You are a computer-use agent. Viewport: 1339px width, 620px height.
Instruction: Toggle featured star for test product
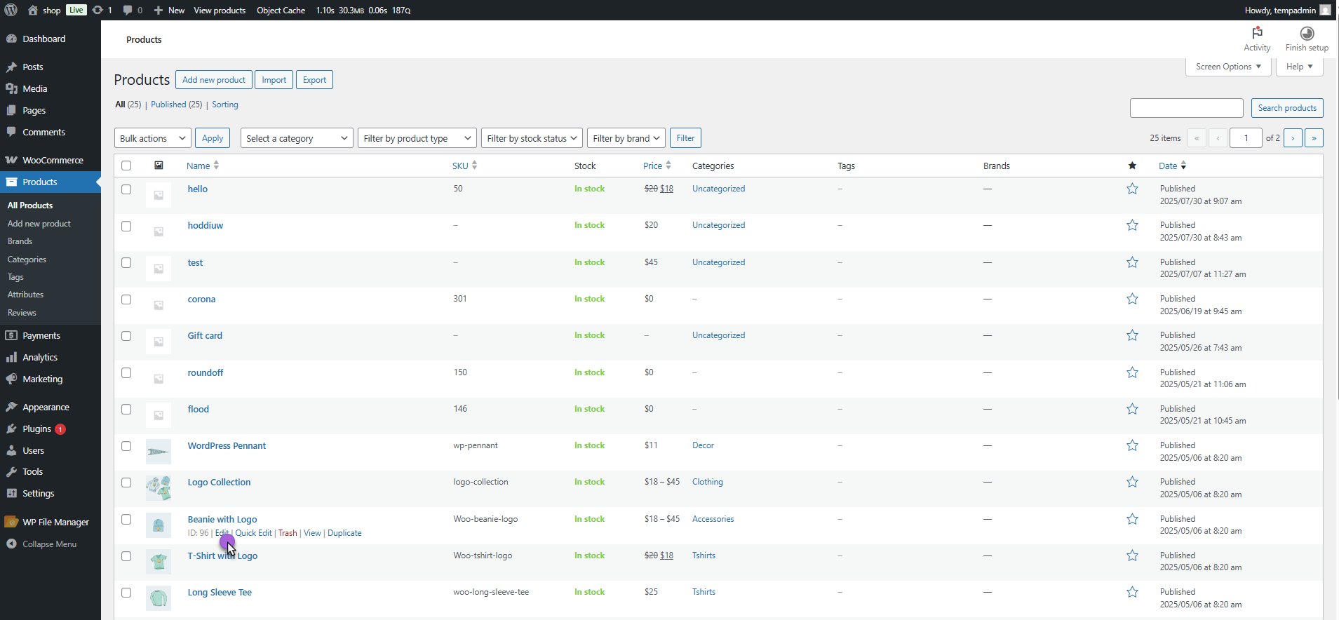(1132, 262)
